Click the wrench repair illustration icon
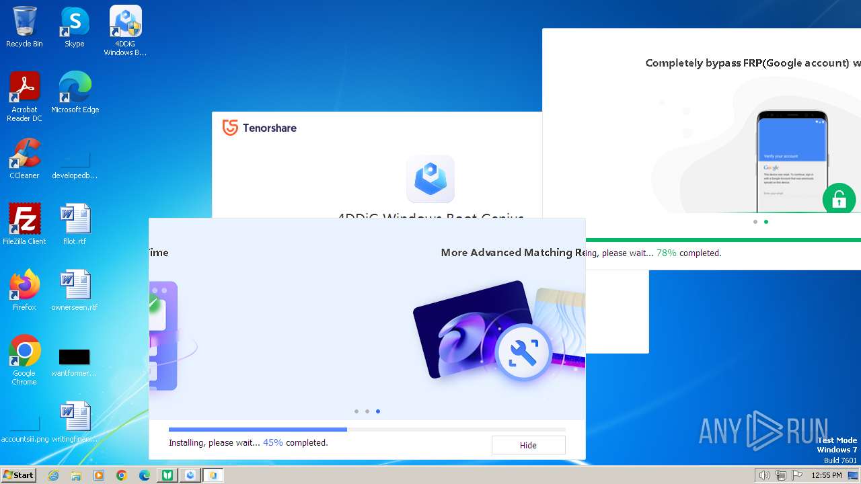Image resolution: width=861 pixels, height=484 pixels. pos(523,352)
